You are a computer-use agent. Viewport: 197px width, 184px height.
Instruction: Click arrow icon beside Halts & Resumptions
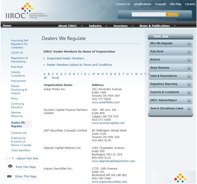(189, 76)
